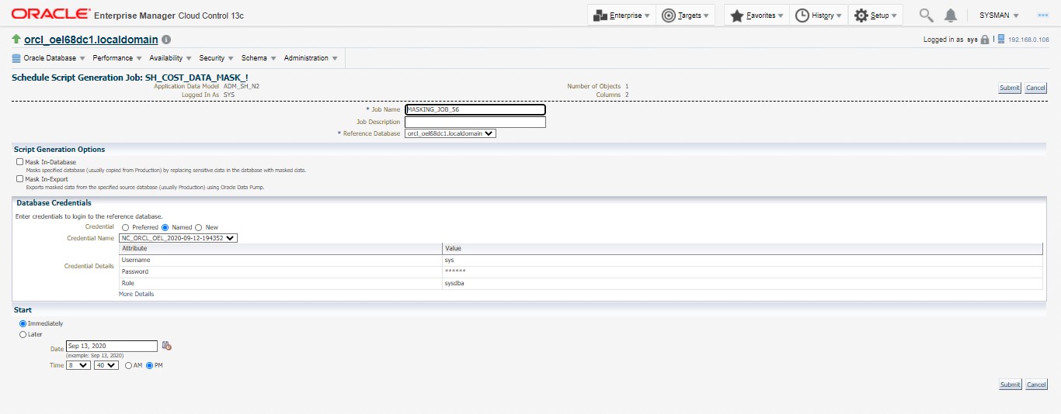This screenshot has height=414, width=1061.
Task: Click the top Submit button
Action: (x=1010, y=88)
